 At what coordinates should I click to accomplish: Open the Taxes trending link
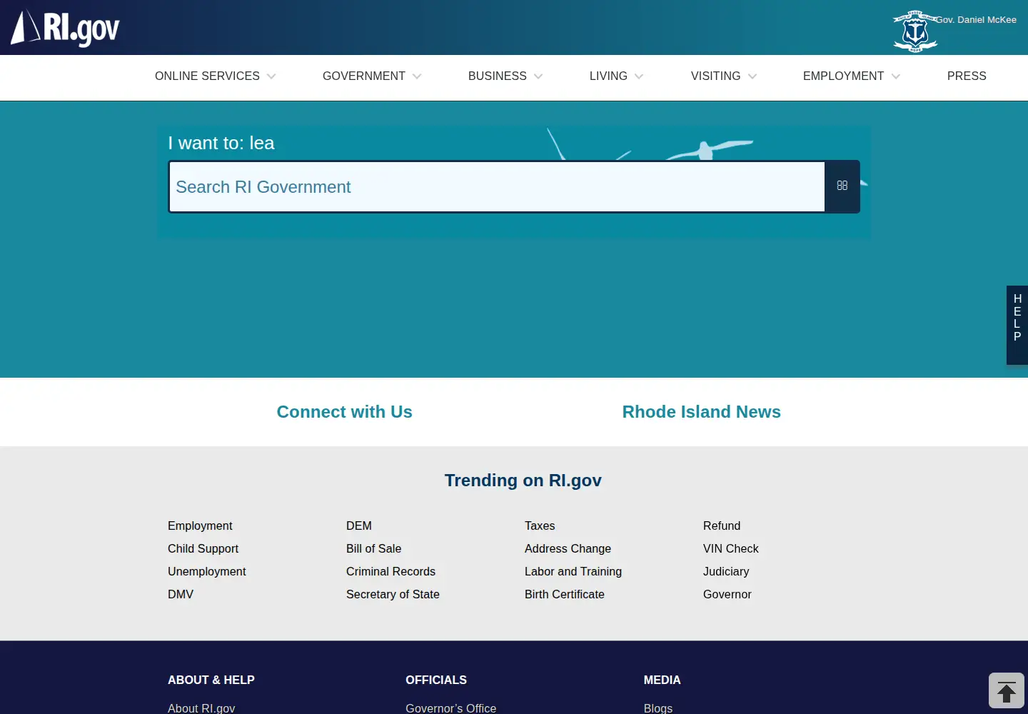[540, 526]
